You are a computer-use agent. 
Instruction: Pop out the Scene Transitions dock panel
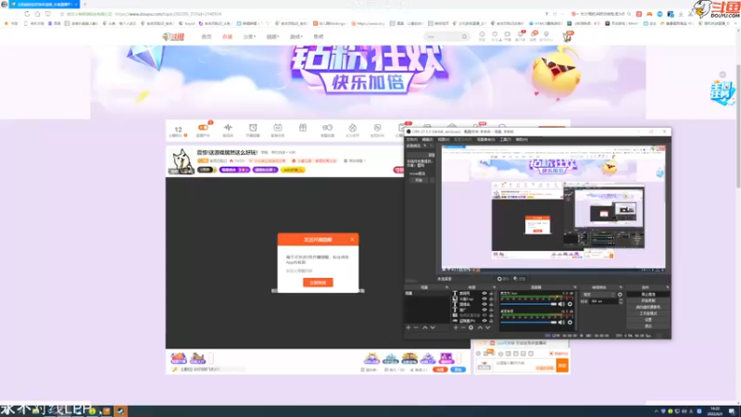pos(621,287)
